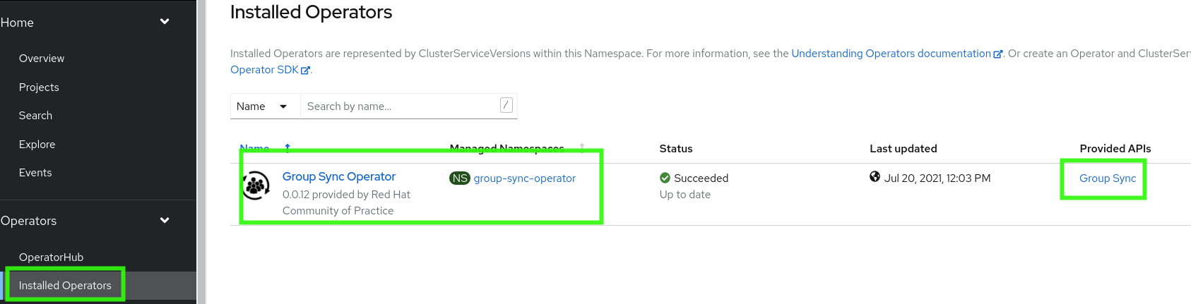This screenshot has height=304, width=1191.
Task: Click the globe icon beside last updated date
Action: coord(875,177)
